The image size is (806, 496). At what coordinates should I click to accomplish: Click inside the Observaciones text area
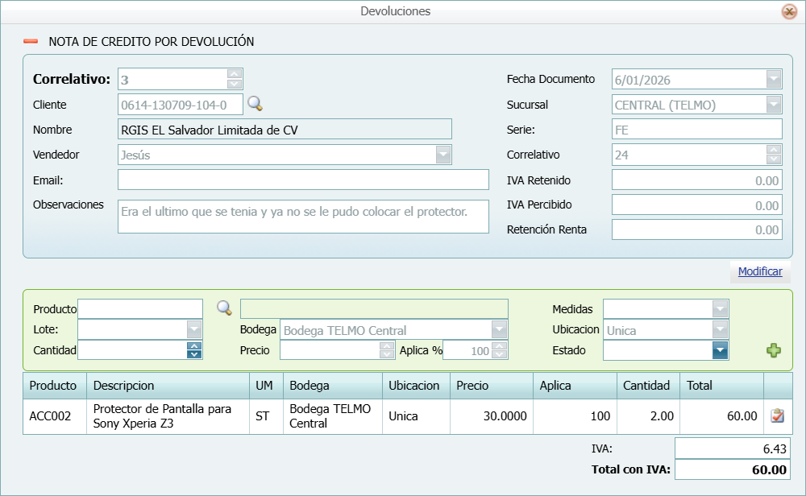pos(304,216)
